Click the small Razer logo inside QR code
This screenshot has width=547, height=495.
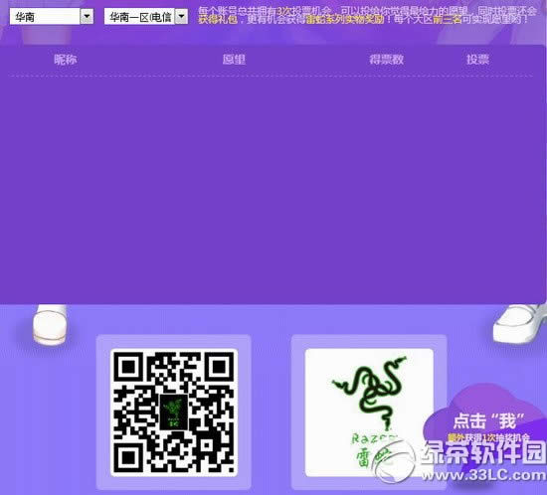[173, 412]
